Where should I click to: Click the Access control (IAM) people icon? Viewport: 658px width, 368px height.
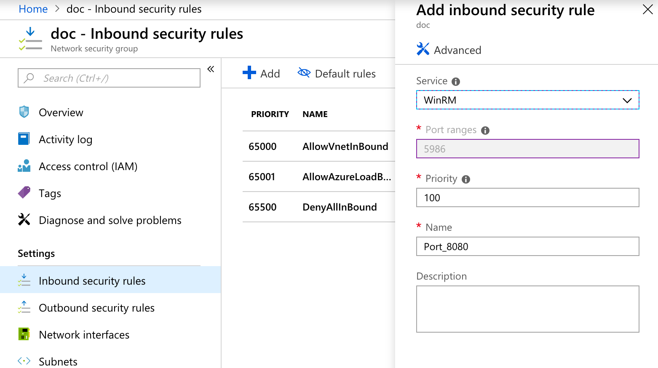coord(24,166)
